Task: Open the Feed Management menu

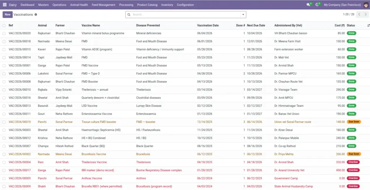Action: tap(104, 5)
